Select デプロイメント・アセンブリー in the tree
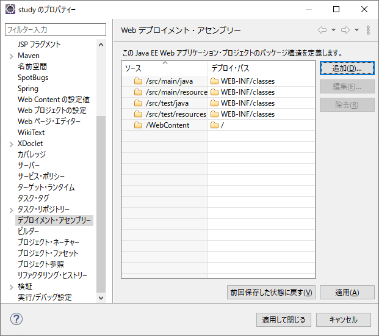The height and width of the screenshot is (336, 379). 54,220
